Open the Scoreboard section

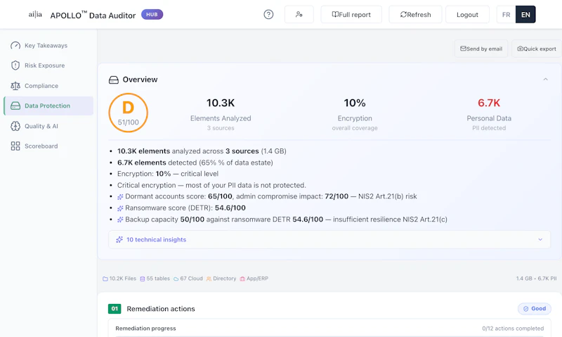coord(48,146)
